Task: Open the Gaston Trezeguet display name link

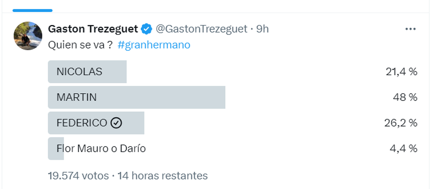Action: (93, 29)
